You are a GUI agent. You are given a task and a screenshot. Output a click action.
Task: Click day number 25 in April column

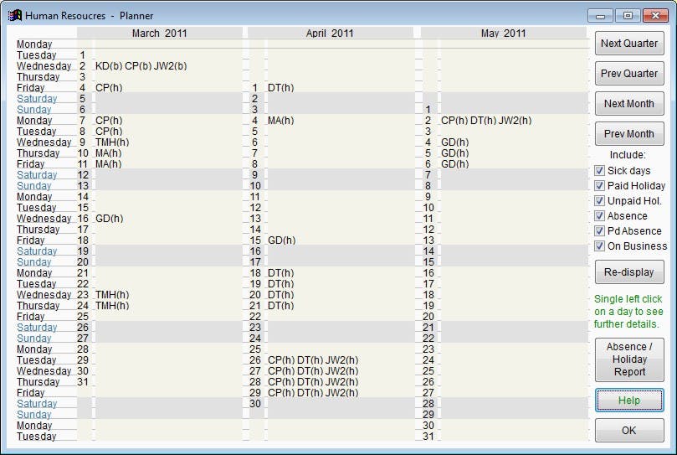[255, 349]
